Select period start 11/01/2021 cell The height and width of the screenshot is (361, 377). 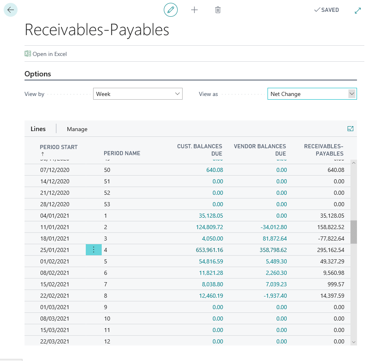click(x=55, y=227)
